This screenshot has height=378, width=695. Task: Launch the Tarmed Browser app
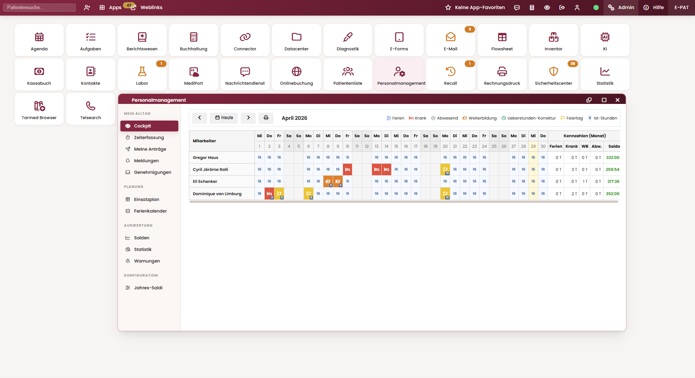(39, 109)
